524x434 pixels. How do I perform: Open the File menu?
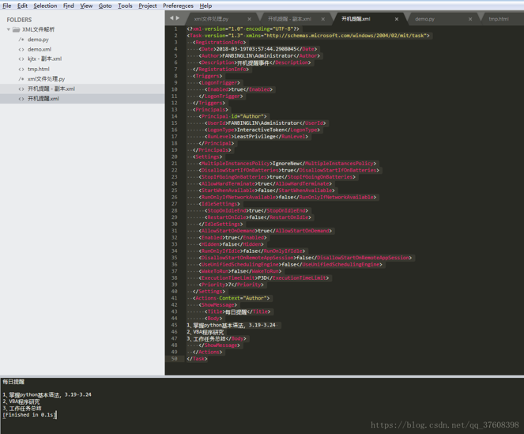coord(6,6)
